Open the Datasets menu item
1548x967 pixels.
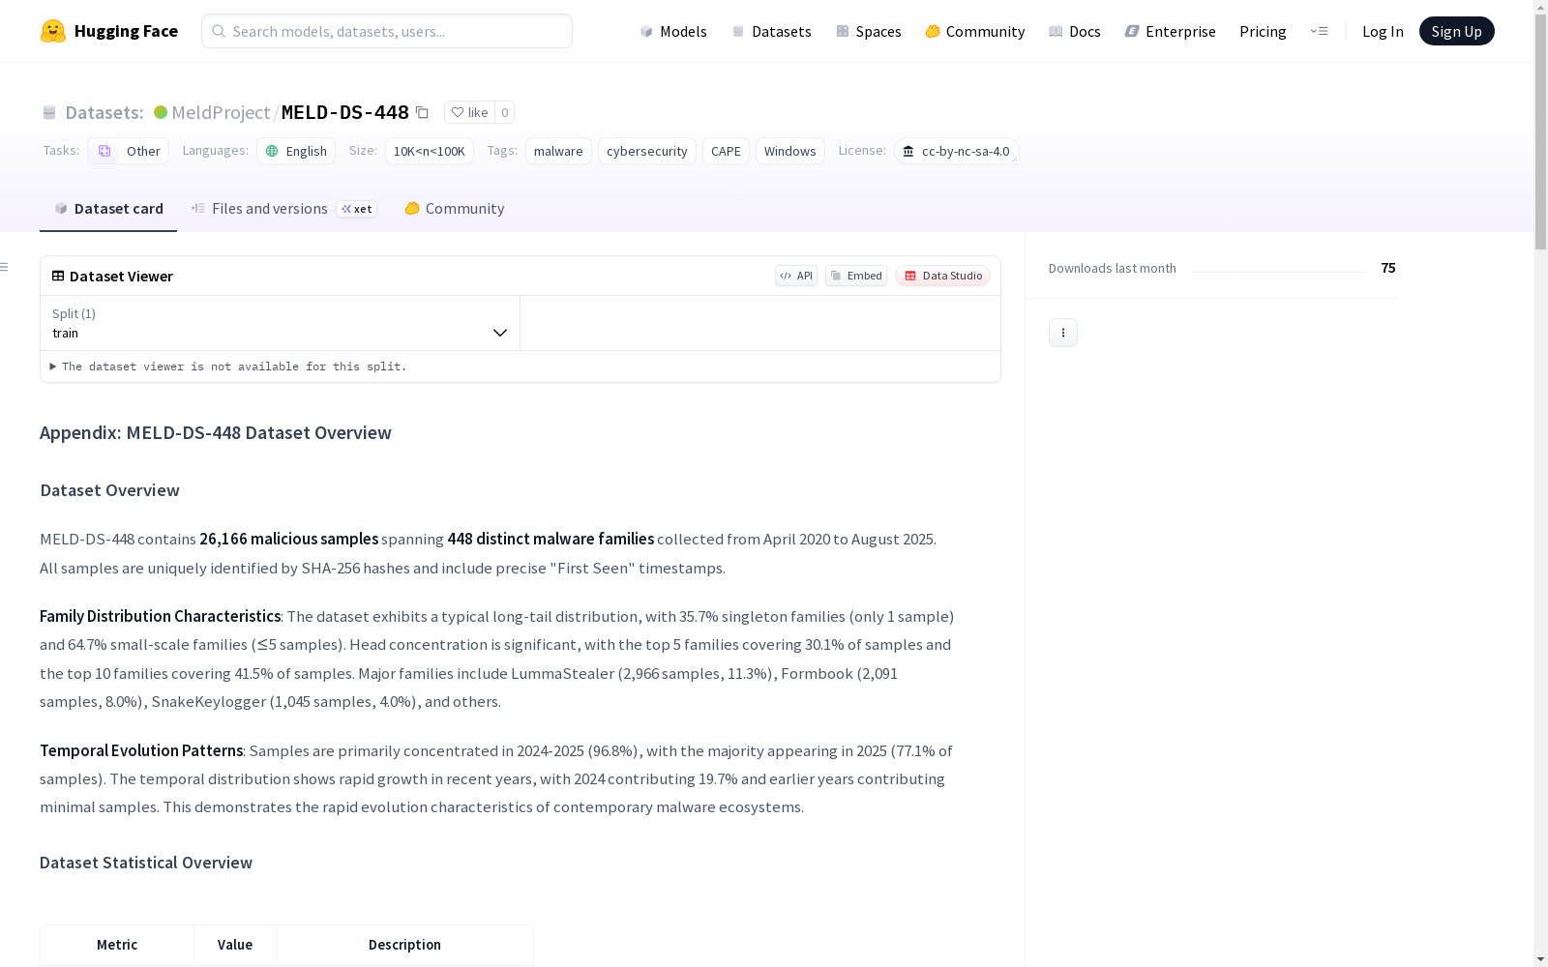(771, 31)
